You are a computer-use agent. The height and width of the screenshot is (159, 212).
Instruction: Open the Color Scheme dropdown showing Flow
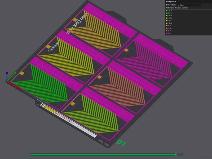click(189, 5)
